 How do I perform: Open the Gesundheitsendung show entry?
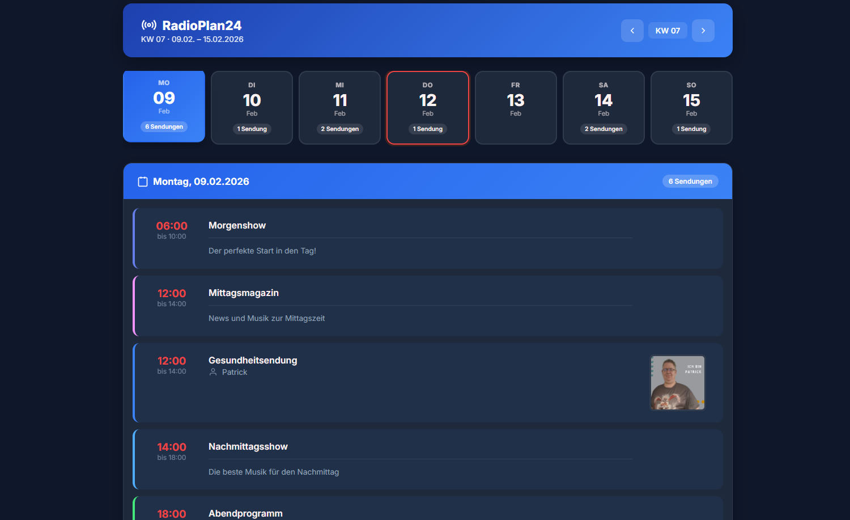click(253, 361)
